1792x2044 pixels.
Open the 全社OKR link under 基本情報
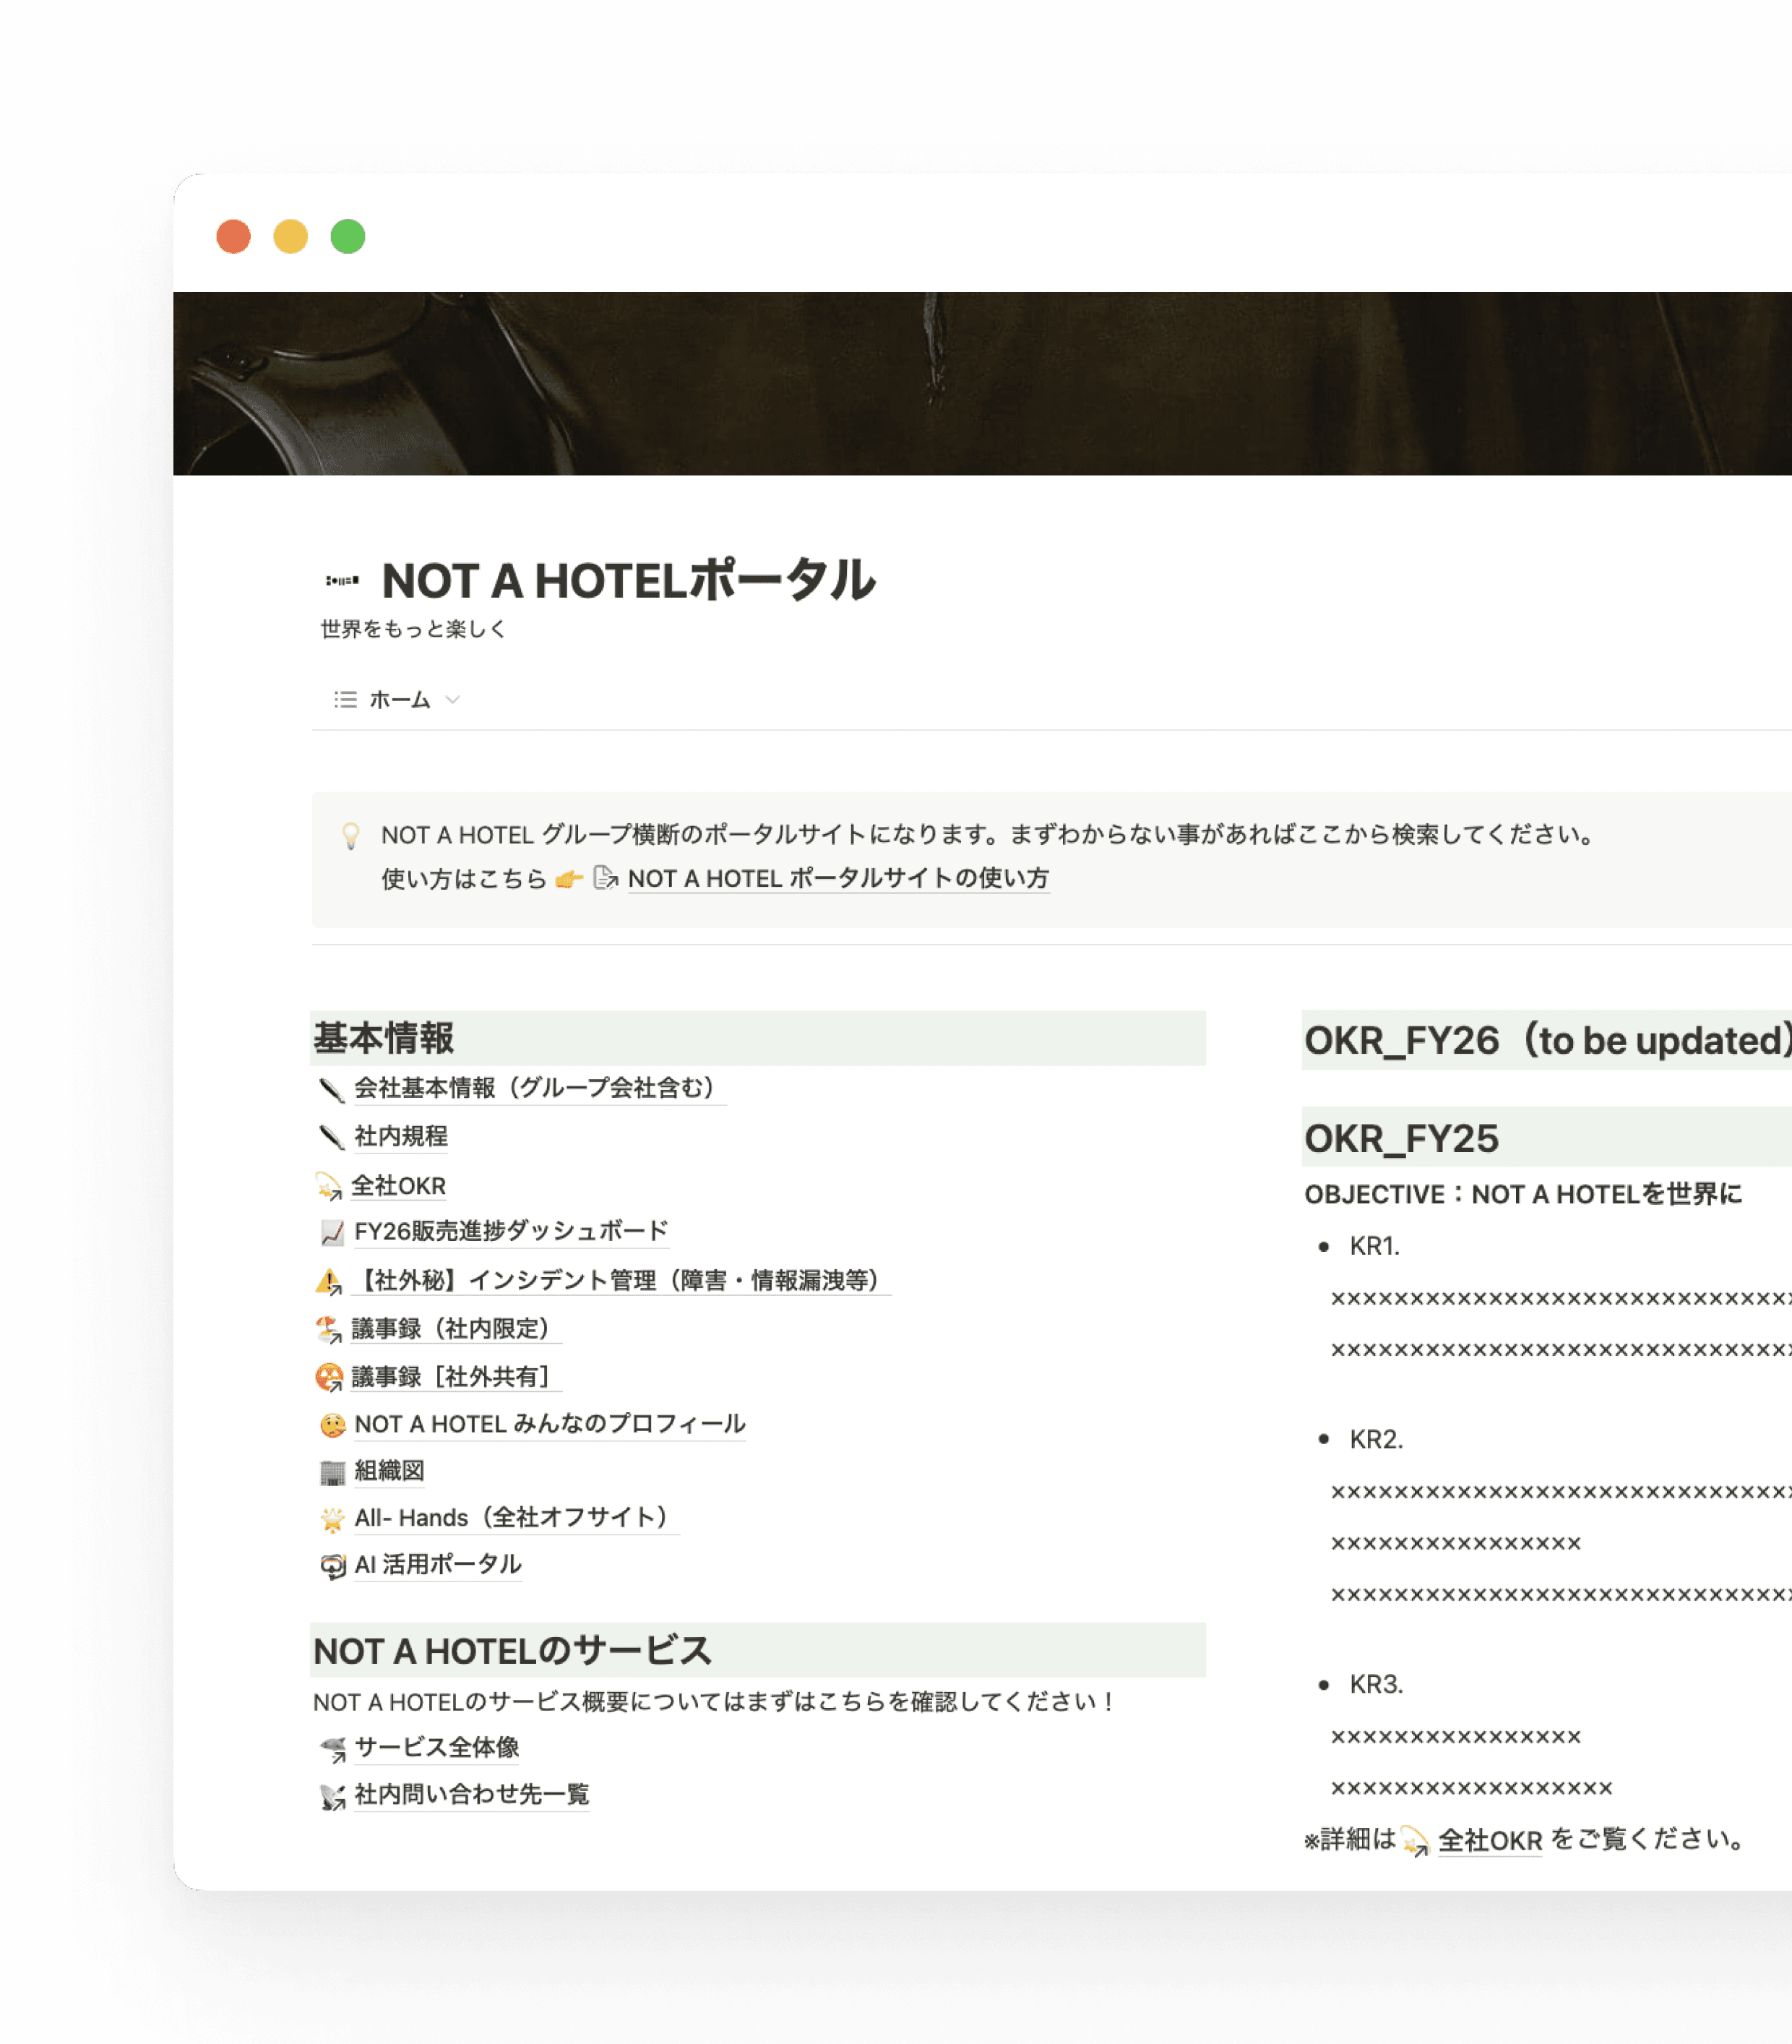[398, 1185]
